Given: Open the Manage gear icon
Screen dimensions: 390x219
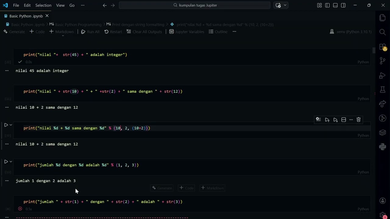Looking at the screenshot, I should click(382, 215).
